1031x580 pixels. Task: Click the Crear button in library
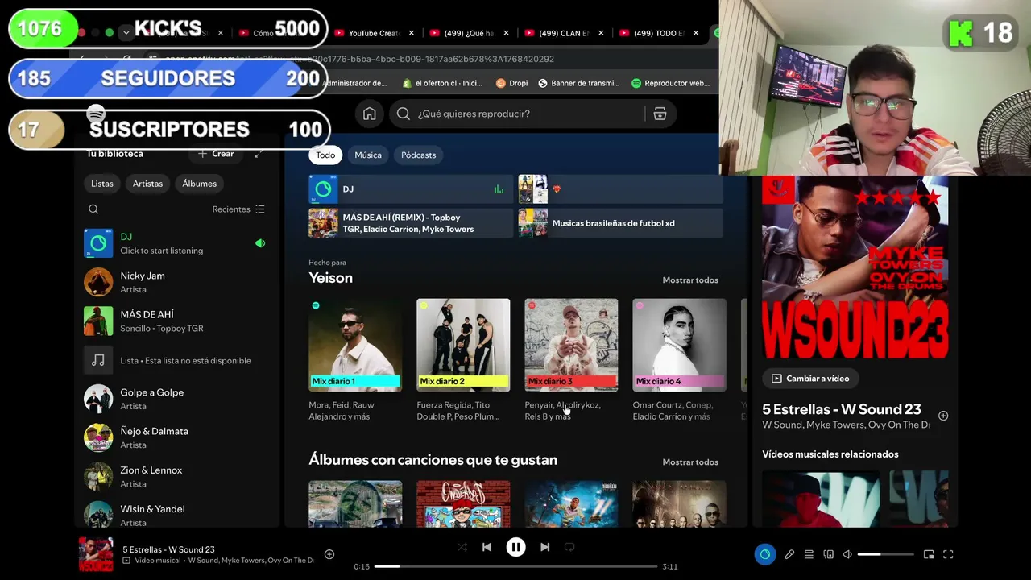pos(217,154)
